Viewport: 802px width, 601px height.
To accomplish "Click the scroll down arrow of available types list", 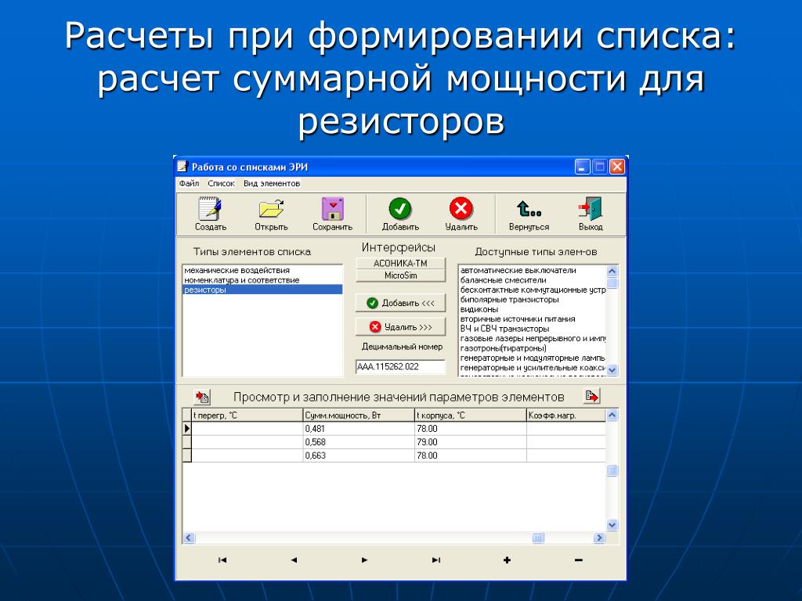I will point(612,369).
